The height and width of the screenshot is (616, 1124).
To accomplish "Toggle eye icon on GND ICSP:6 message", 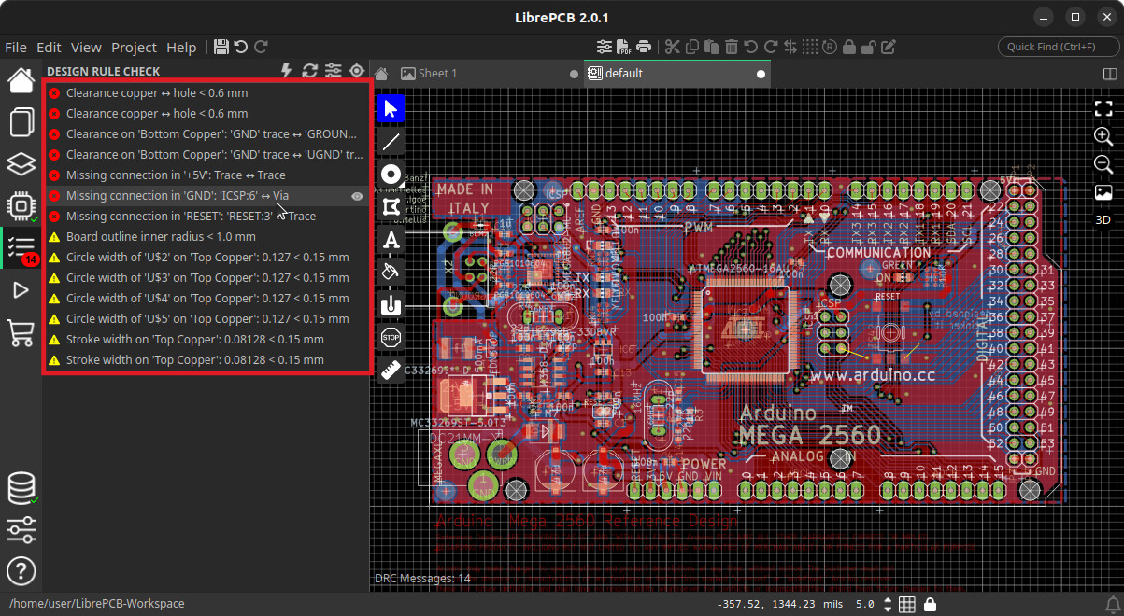I will point(357,196).
